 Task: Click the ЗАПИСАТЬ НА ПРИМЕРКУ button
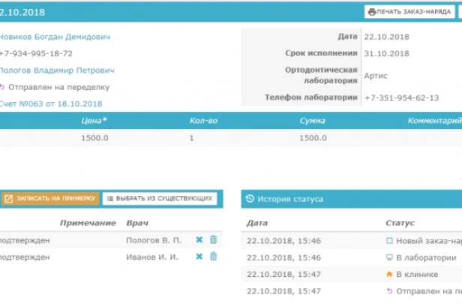[x=49, y=199]
